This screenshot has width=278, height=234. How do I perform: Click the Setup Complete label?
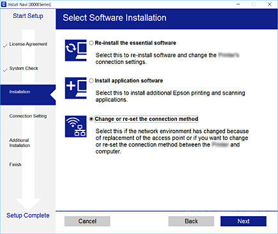click(x=28, y=215)
